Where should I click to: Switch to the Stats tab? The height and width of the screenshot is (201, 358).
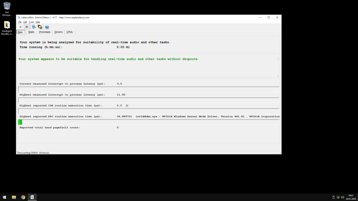(x=31, y=32)
